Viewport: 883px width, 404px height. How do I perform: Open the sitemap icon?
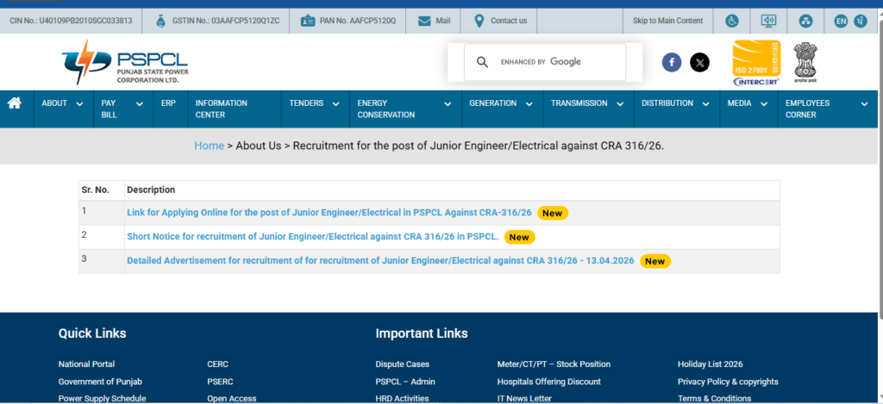click(805, 21)
